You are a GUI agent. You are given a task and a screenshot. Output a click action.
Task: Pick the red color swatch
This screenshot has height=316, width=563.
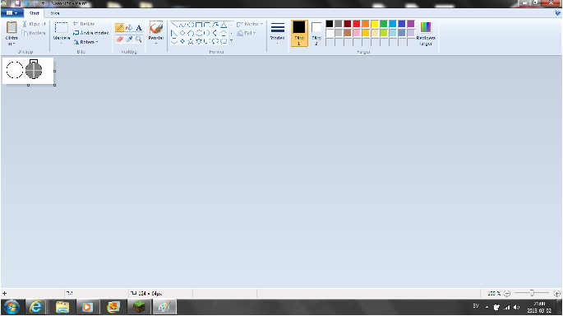(x=357, y=24)
